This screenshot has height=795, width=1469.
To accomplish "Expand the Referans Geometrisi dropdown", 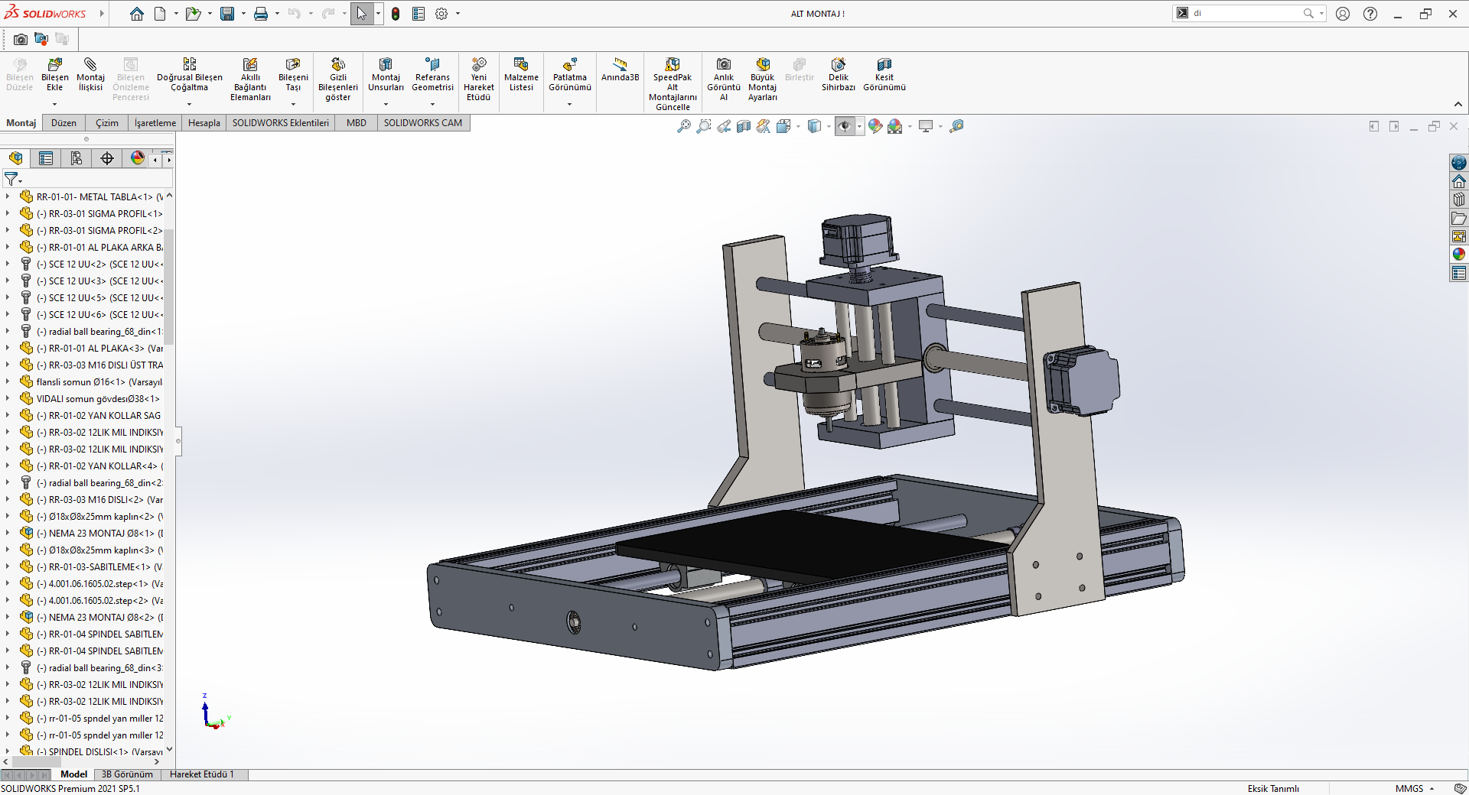I will coord(432,104).
